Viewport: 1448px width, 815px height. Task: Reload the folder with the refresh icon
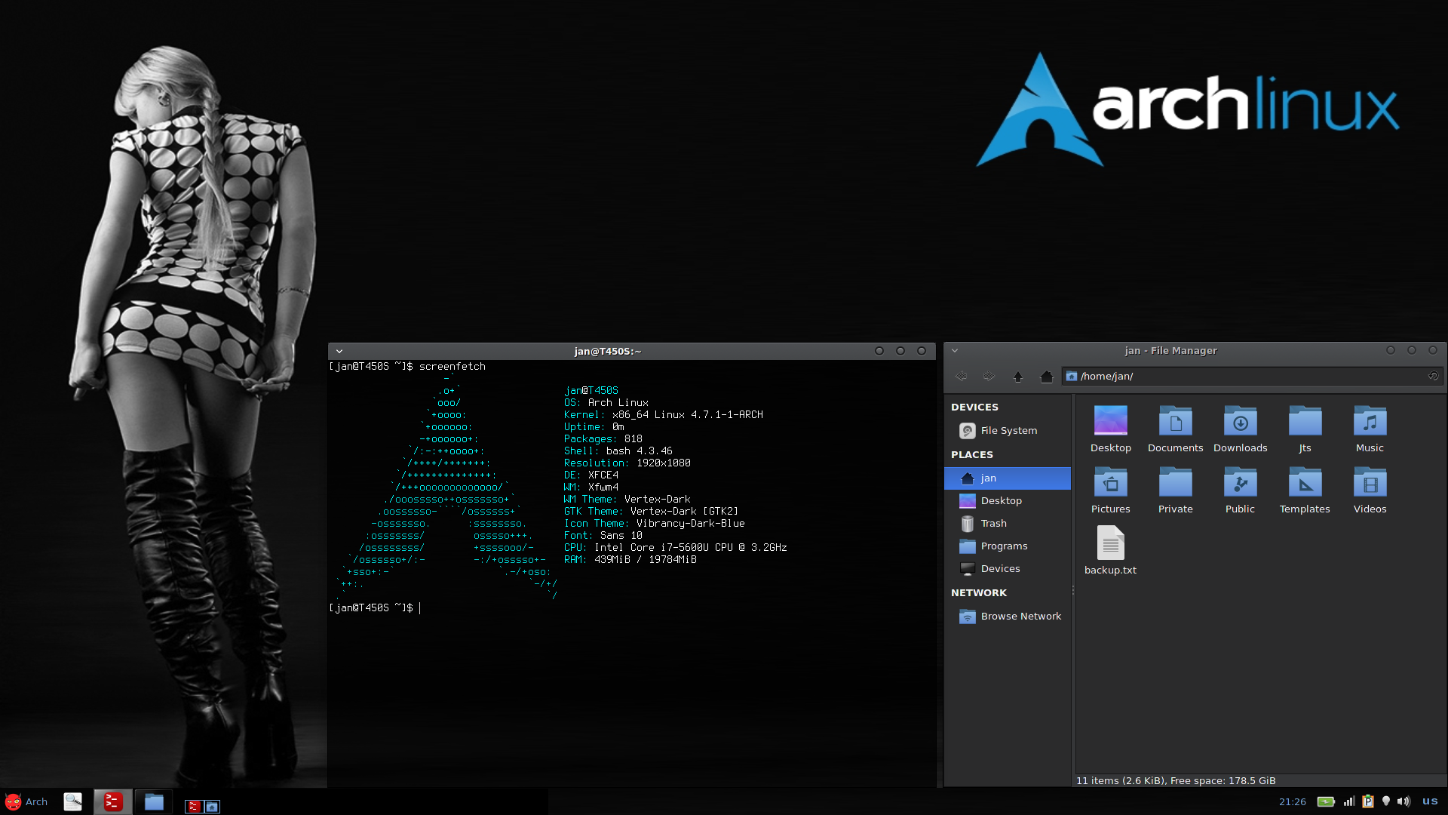[x=1433, y=376]
